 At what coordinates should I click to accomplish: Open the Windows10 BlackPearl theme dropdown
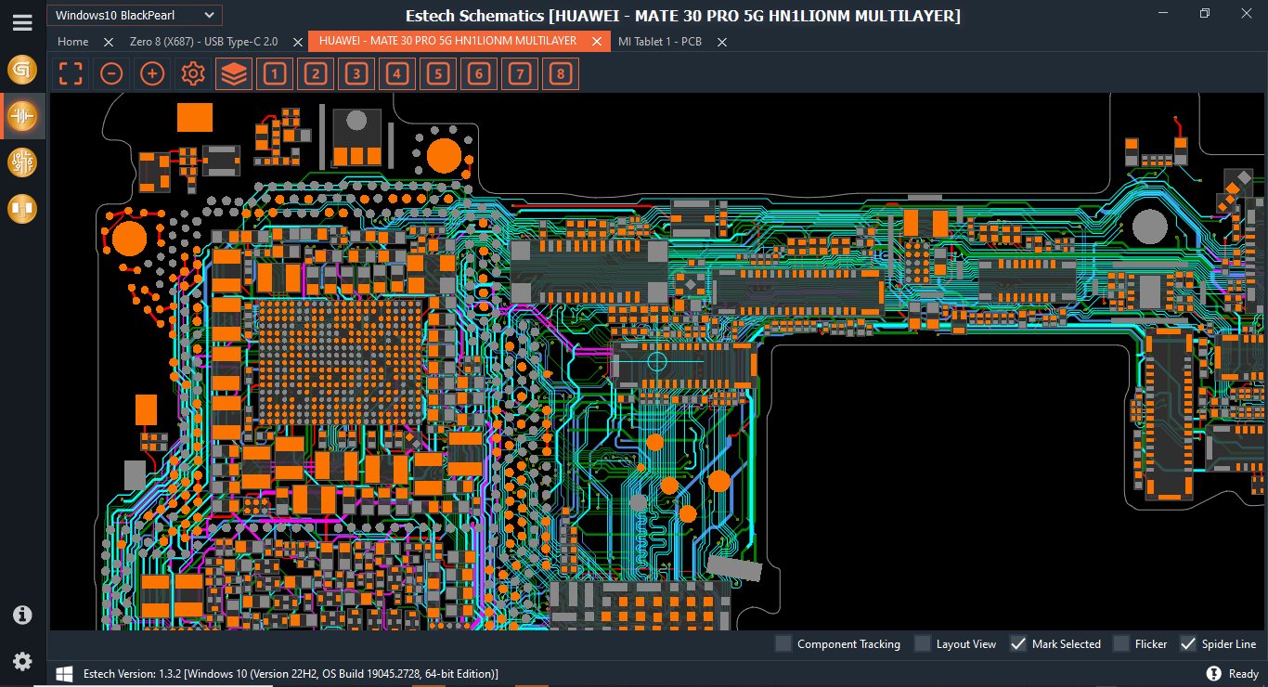[x=135, y=15]
